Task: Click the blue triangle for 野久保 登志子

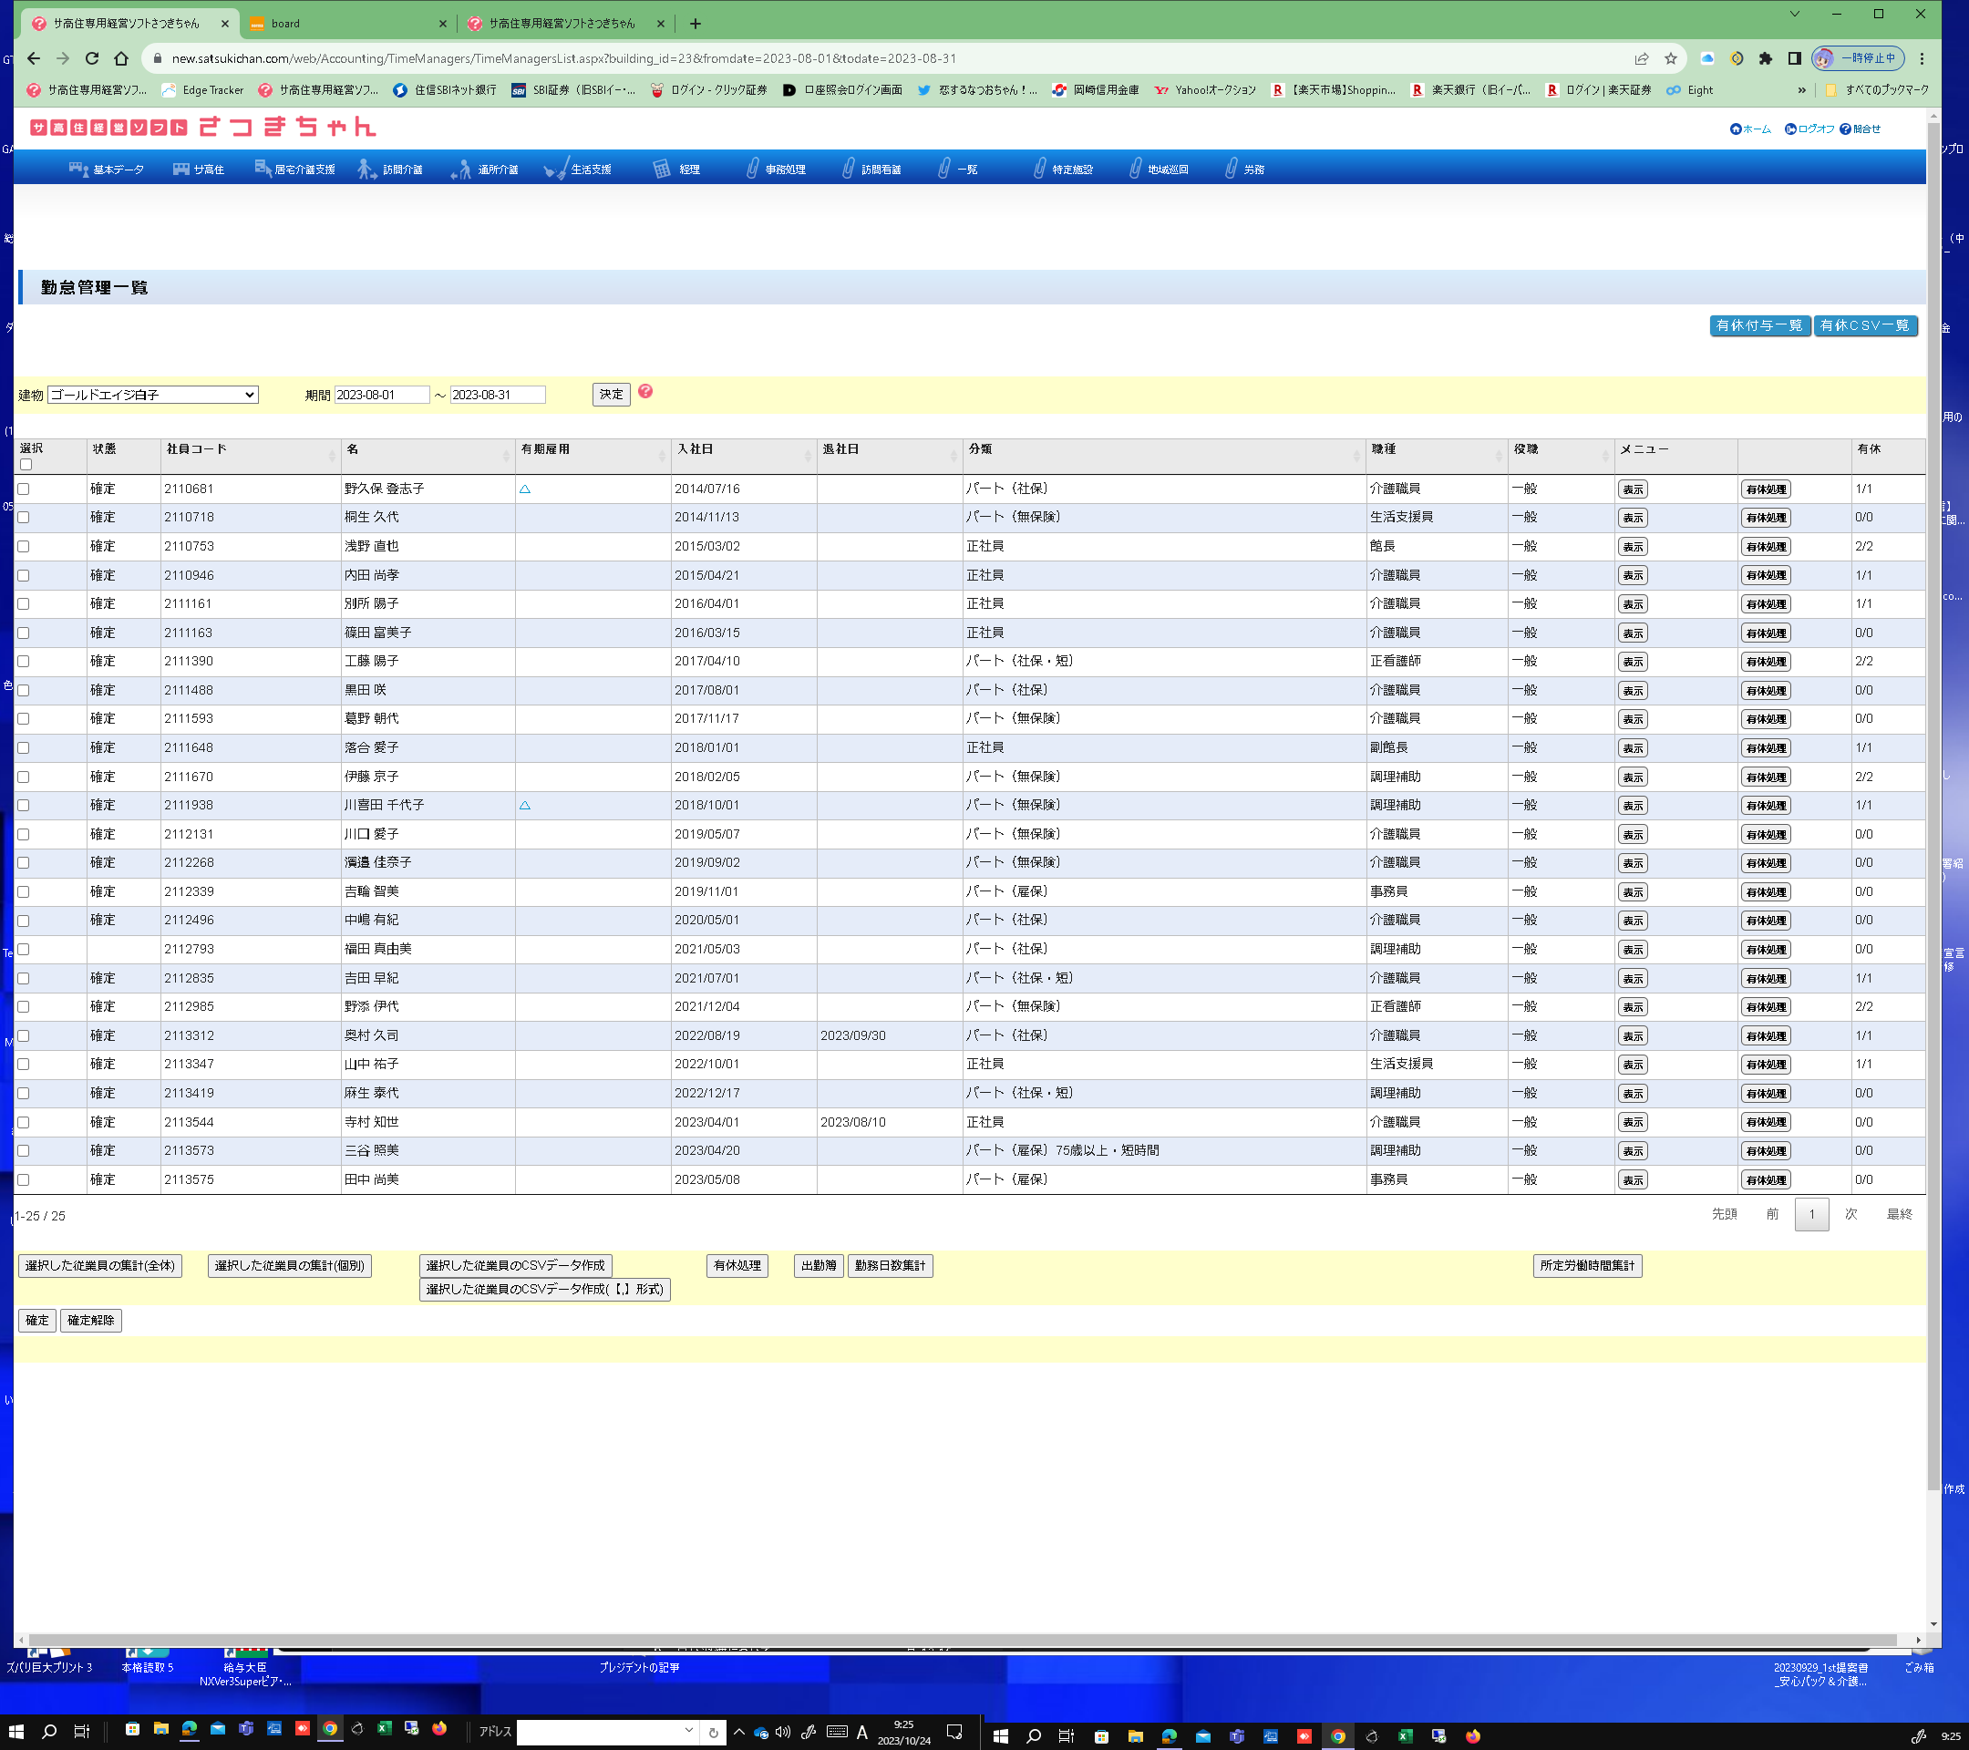Action: [x=525, y=489]
